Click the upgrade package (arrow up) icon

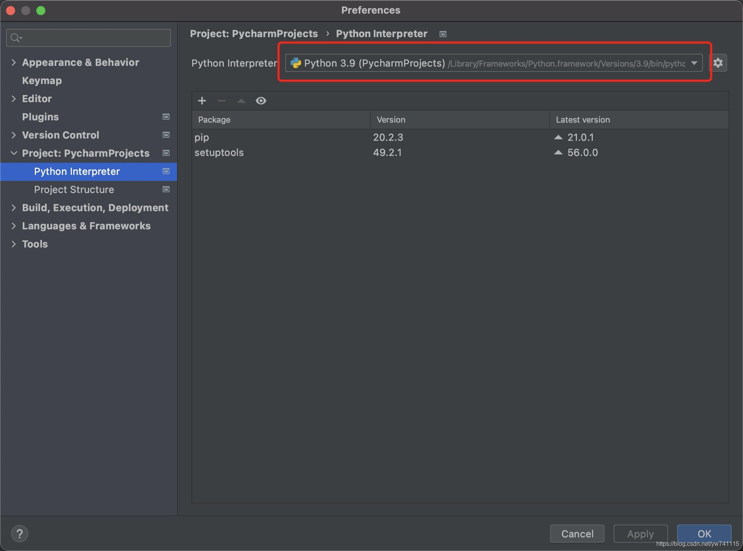coord(241,101)
